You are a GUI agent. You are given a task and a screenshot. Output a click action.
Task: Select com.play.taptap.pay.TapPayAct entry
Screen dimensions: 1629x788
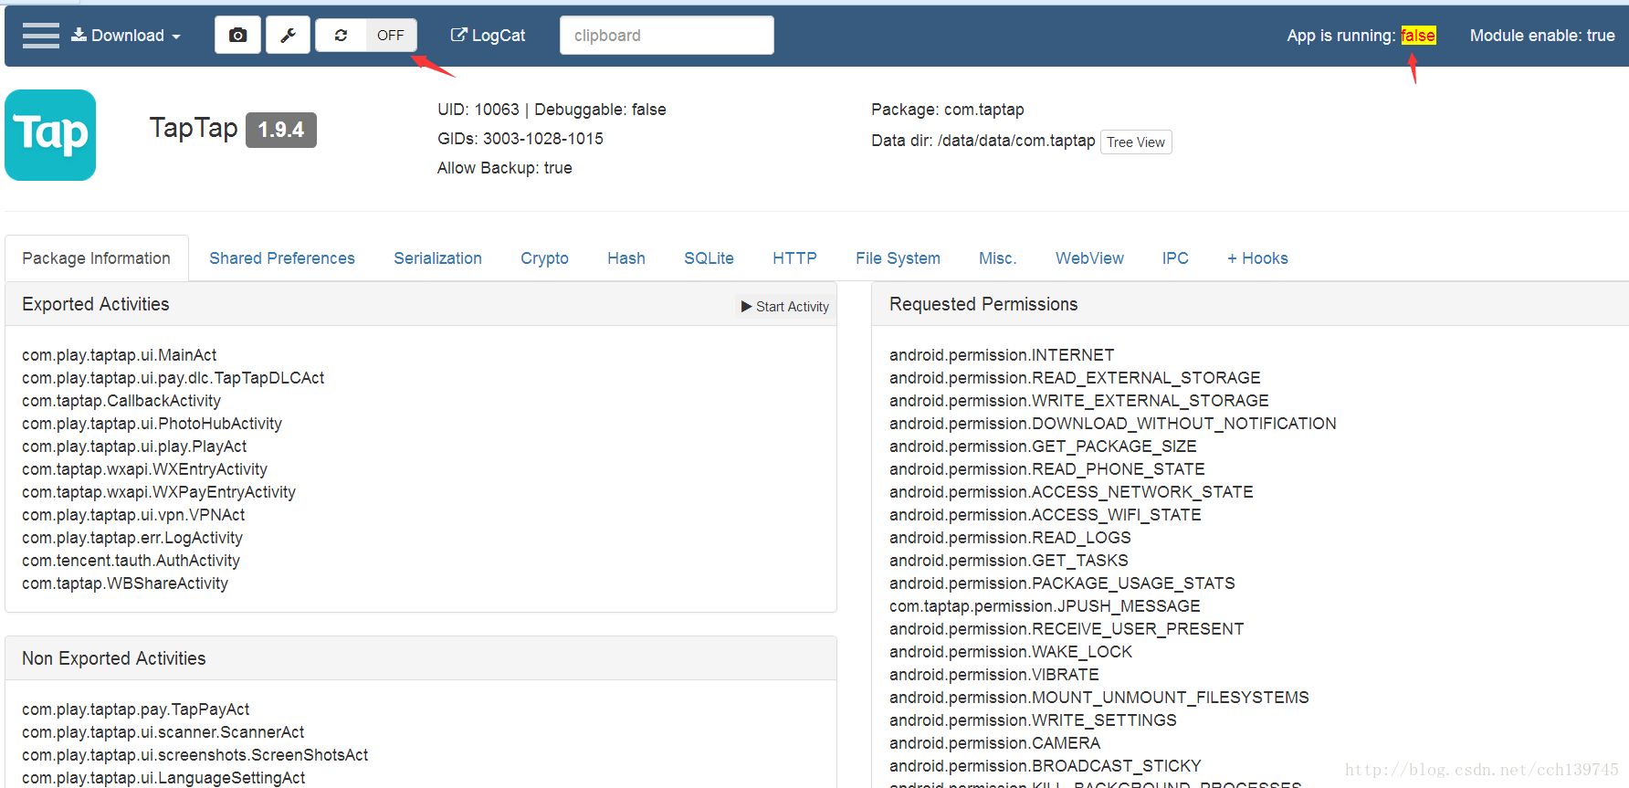[136, 709]
